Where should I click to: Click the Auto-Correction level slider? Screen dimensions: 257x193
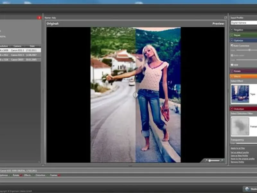[x=246, y=50]
